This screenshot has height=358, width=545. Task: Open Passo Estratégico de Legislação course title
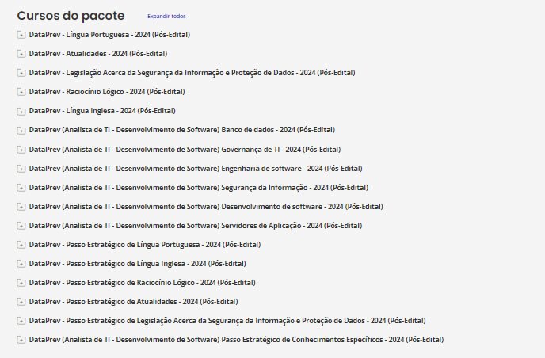tap(227, 321)
